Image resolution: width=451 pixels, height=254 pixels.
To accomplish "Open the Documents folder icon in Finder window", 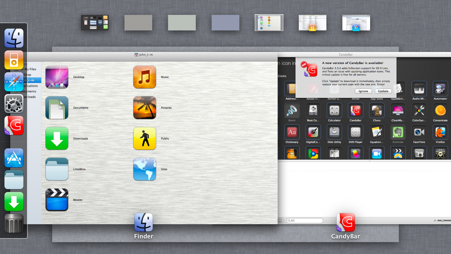I will (57, 108).
